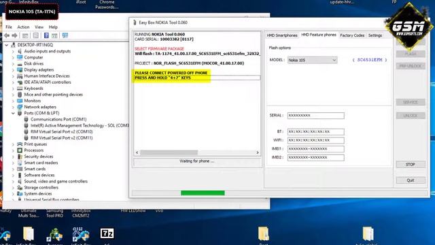Select the Display adapters monitor icon
The height and width of the screenshot is (245, 435).
coord(20,69)
